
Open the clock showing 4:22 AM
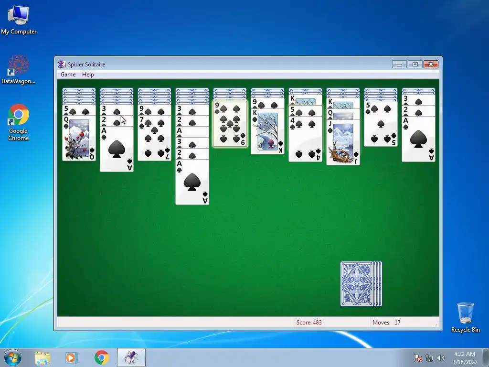click(465, 358)
